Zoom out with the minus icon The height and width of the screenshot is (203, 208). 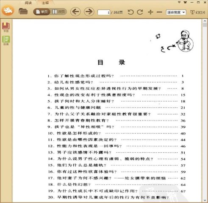159,12
